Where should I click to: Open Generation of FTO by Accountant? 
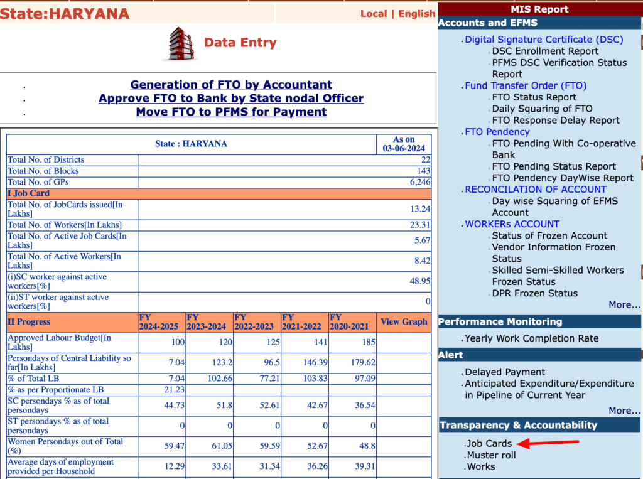[230, 85]
